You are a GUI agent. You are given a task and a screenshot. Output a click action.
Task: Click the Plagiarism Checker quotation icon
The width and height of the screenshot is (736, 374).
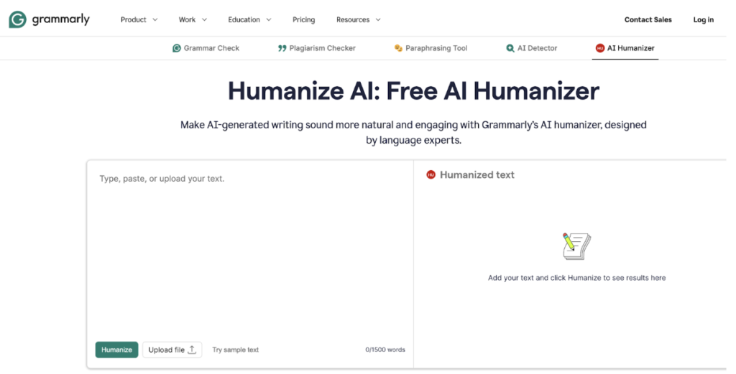click(x=282, y=48)
